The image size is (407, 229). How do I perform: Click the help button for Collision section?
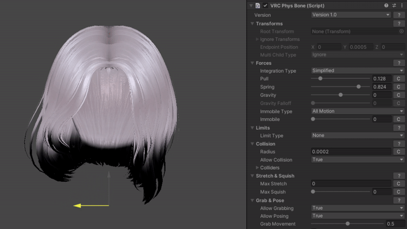(399, 144)
